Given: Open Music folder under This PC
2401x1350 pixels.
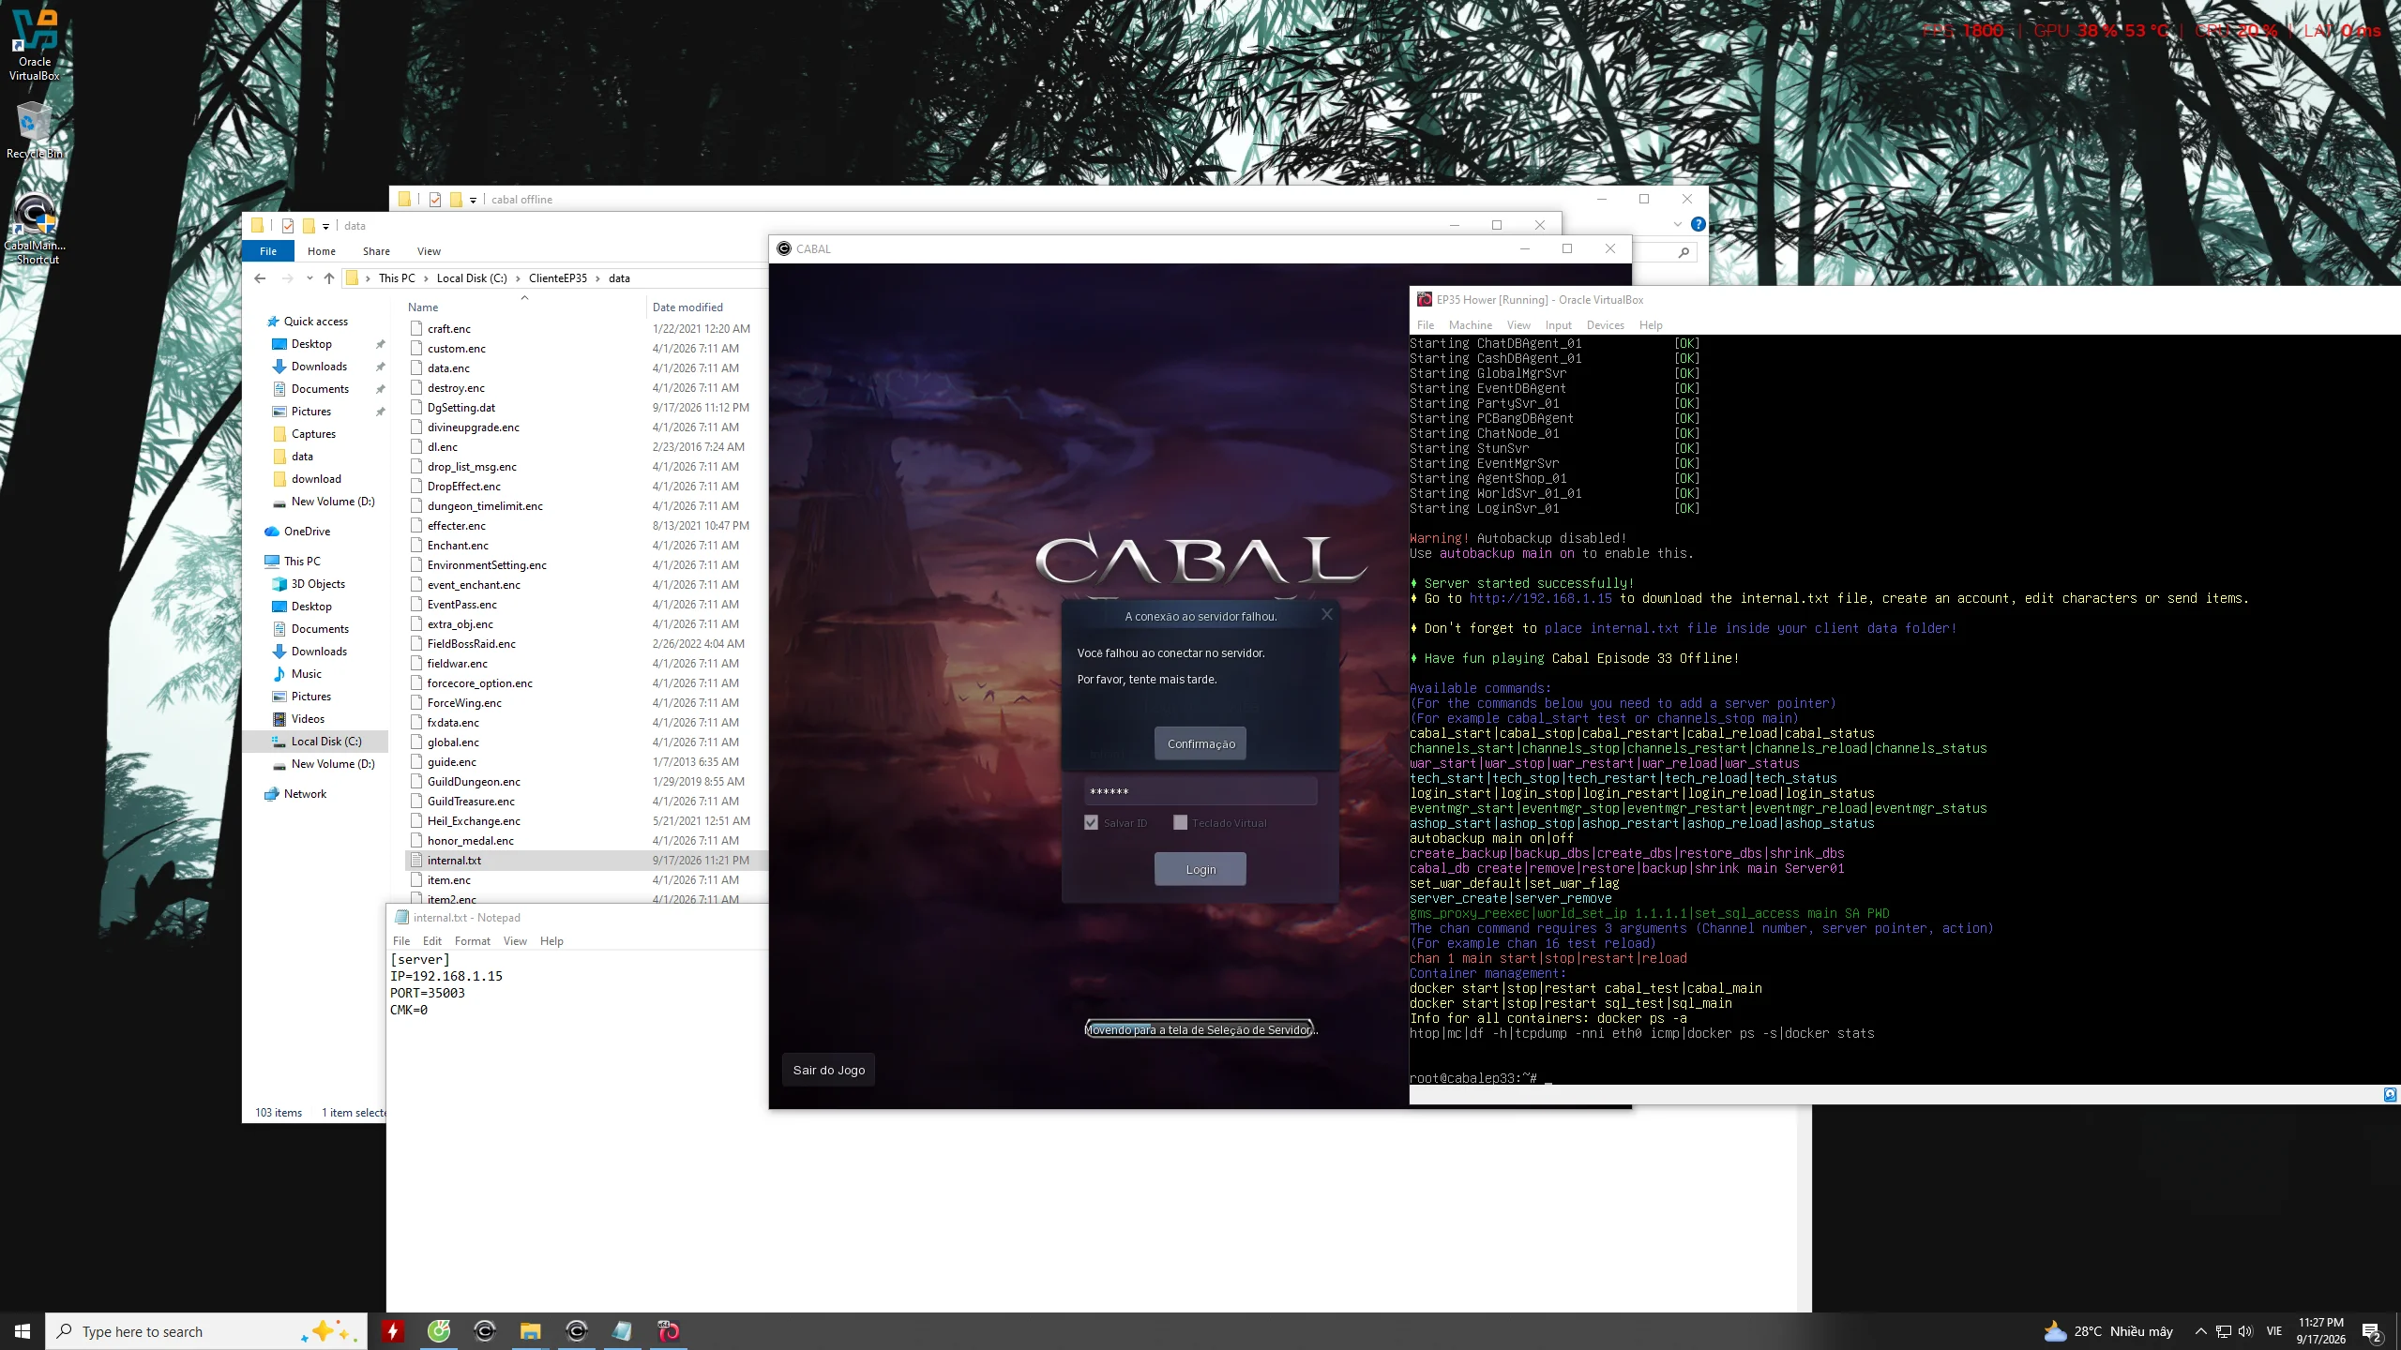Looking at the screenshot, I should click(306, 674).
